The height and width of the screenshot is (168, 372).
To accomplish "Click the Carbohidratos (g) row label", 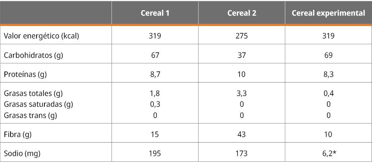I will tap(33, 55).
